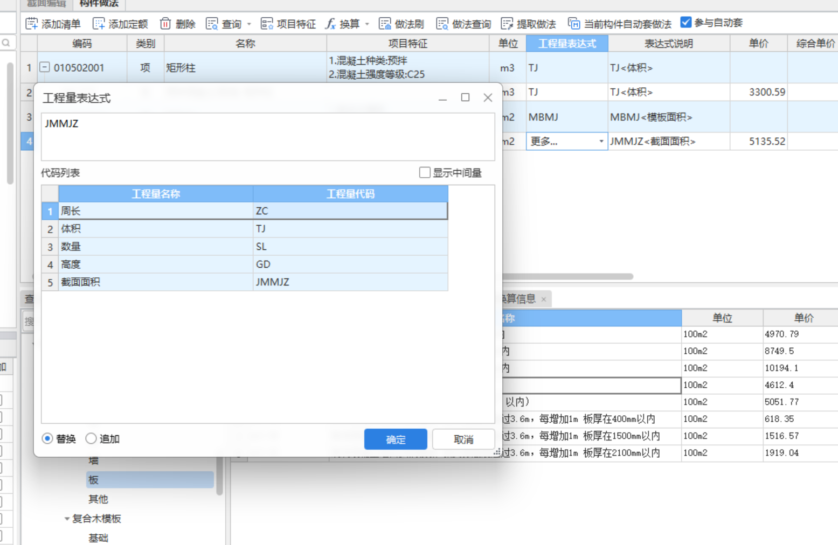Screen dimensions: 838x545
Task: Select 其他 in the tree
Action: 98,499
